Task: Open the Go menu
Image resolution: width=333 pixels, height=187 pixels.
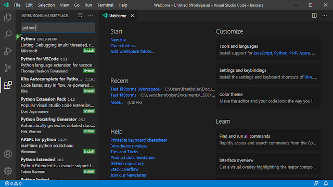Action: click(76, 5)
